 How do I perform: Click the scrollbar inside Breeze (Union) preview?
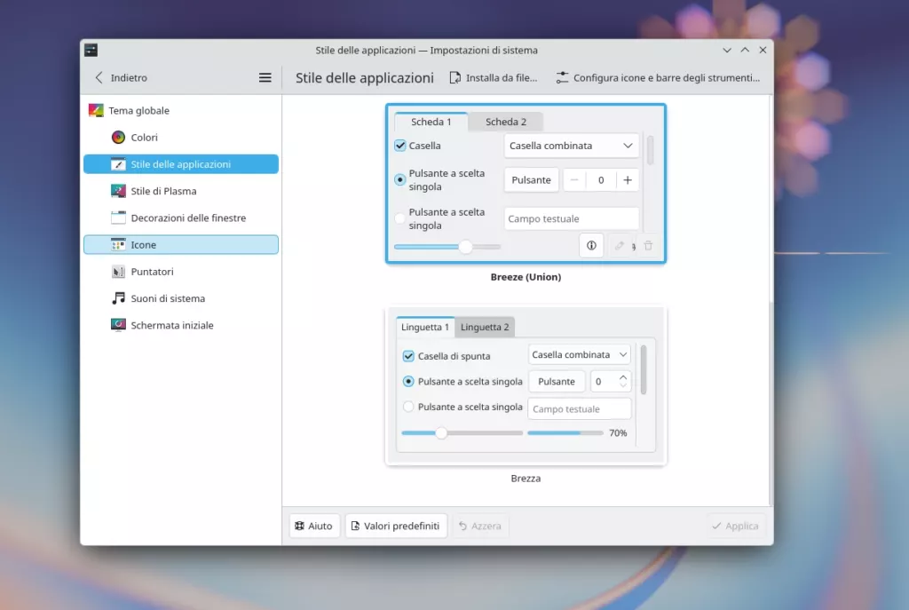pyautogui.click(x=651, y=150)
